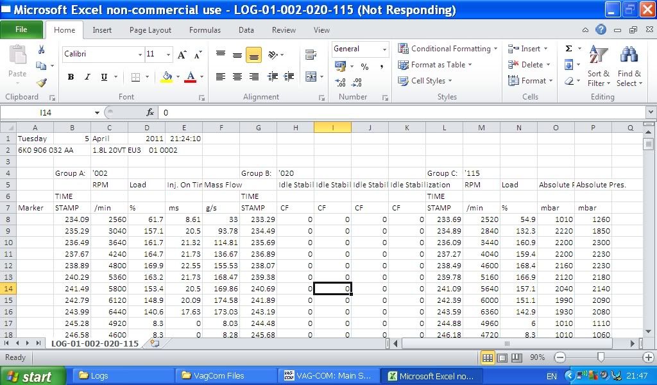This screenshot has width=657, height=385.
Task: Expand the Conditional Formatting menu
Action: click(x=448, y=49)
